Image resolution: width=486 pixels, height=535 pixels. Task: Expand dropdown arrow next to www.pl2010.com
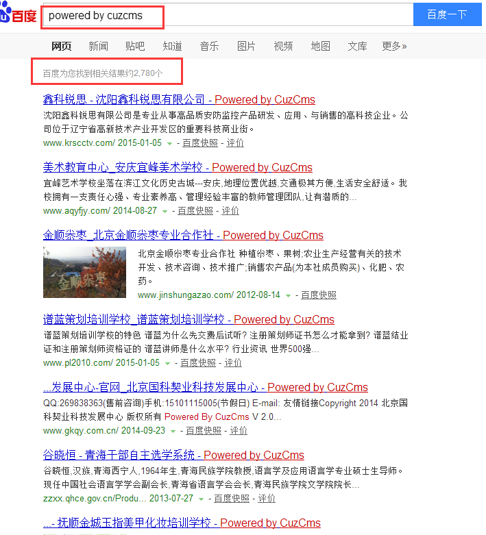167,364
